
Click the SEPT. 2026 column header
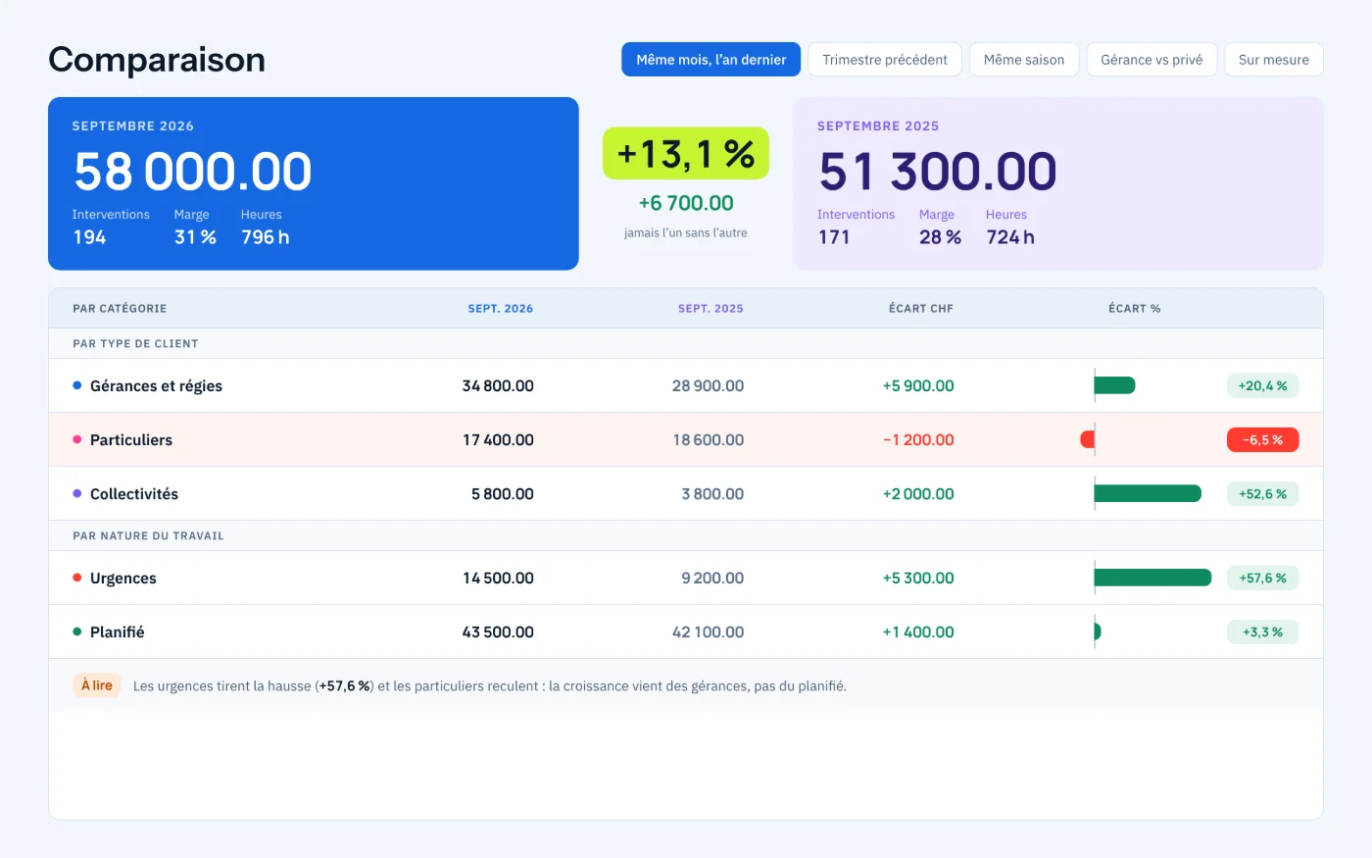501,308
